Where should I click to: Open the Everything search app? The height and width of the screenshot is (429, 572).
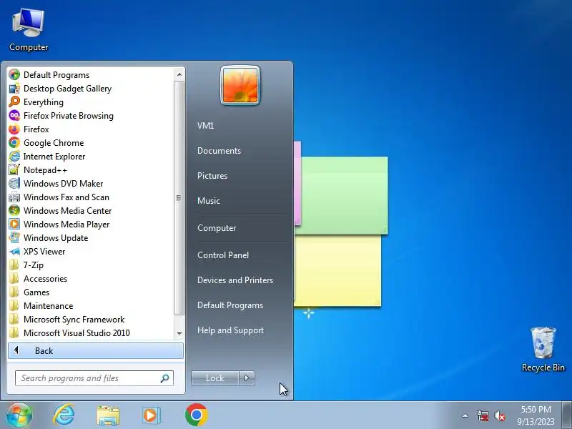(91, 102)
